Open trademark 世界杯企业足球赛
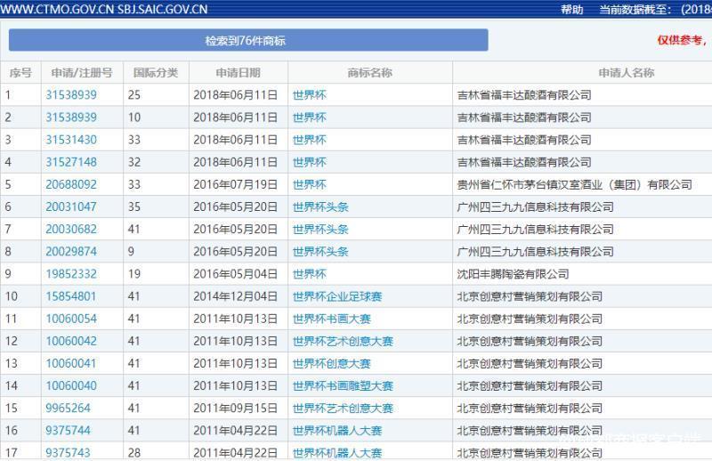 click(x=337, y=296)
